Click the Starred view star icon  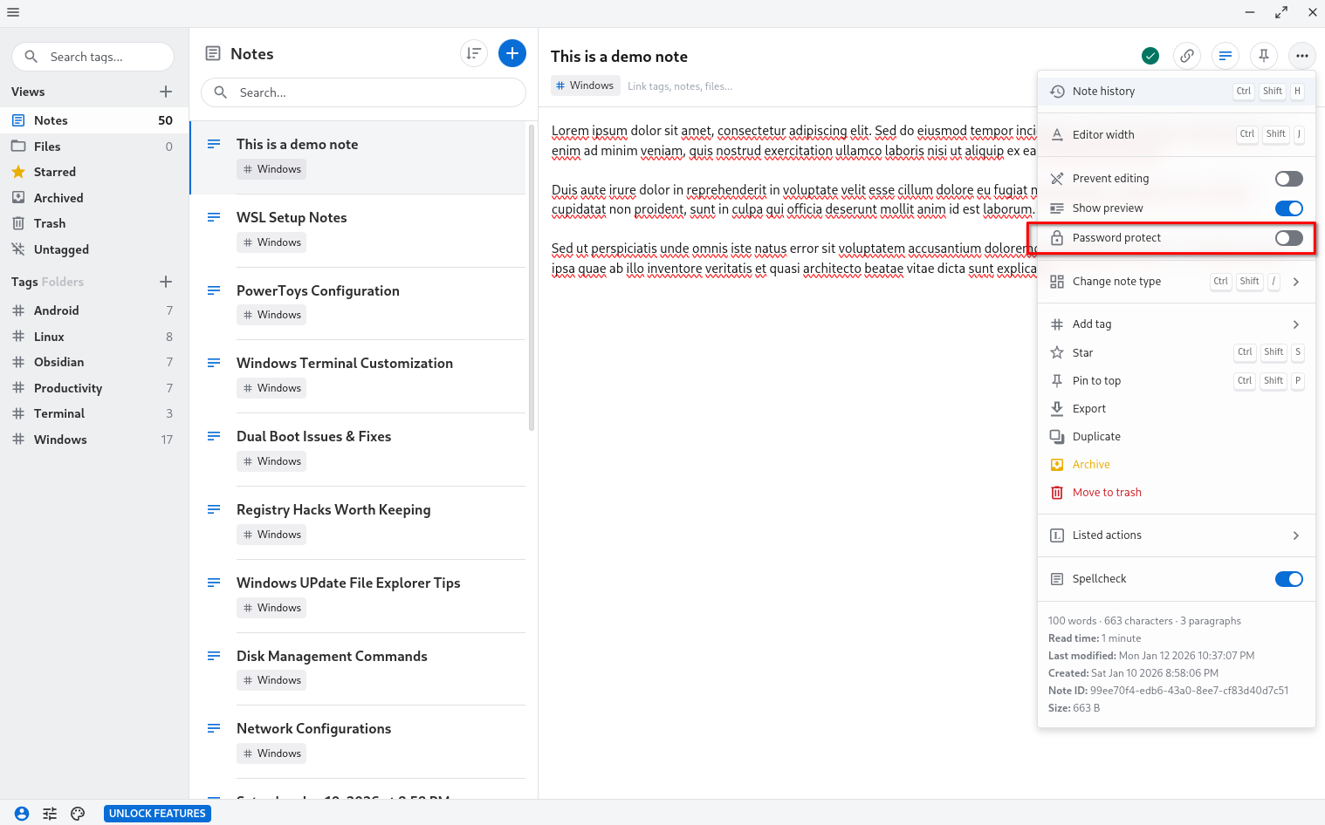[x=18, y=172]
